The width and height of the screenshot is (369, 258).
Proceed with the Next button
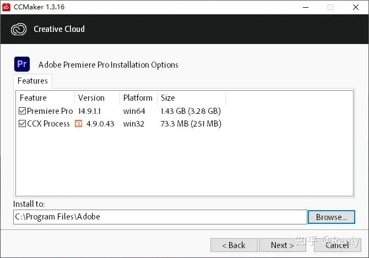282,245
